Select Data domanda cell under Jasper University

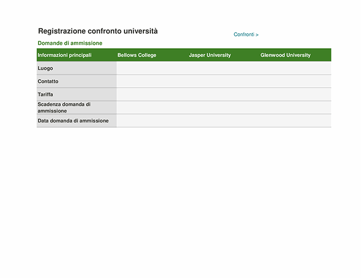coord(224,121)
